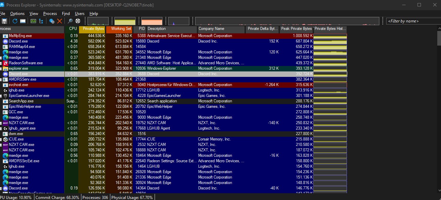Sort by the CPU column header
Screen dimensions: 441x200
coord(72,29)
